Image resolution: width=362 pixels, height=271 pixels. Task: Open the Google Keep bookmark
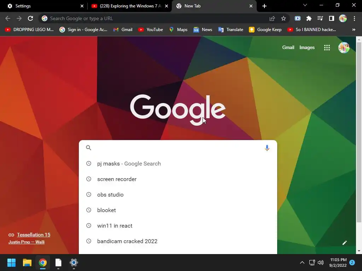point(265,30)
